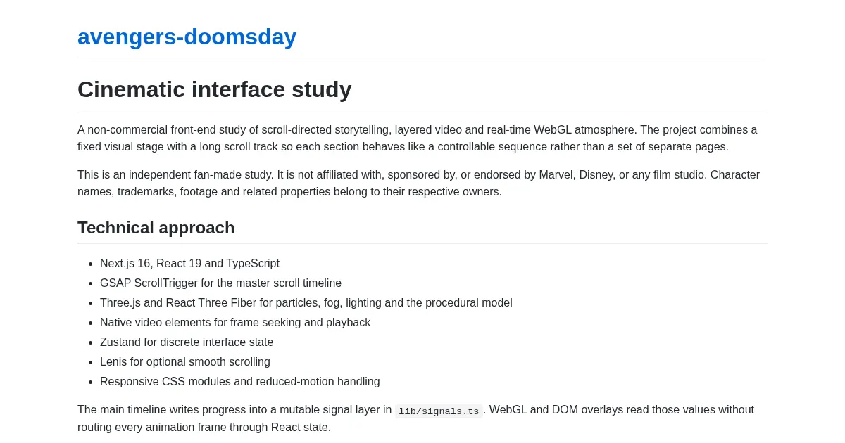Select the GSAP ScrollTrigger list item
Image resolution: width=845 pixels, height=443 pixels.
(220, 283)
